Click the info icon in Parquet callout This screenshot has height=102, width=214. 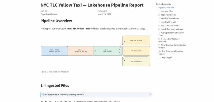pyautogui.click(x=43, y=94)
